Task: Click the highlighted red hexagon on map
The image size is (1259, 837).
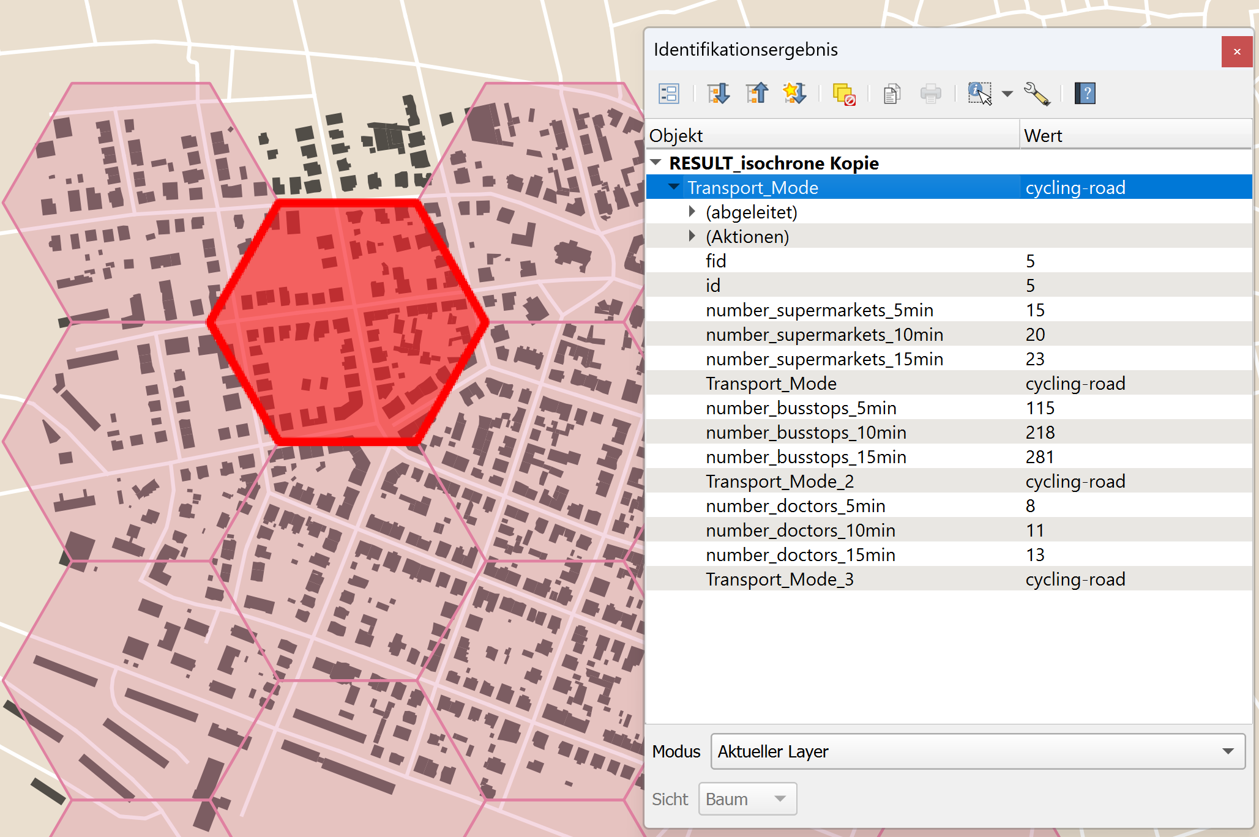Action: [x=347, y=322]
